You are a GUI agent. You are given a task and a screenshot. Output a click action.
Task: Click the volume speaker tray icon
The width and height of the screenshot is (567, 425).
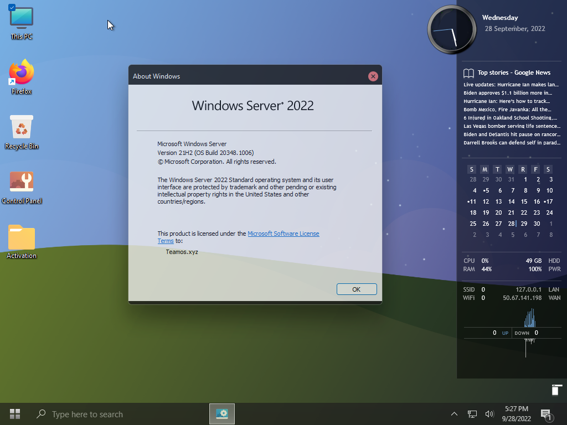(x=489, y=414)
